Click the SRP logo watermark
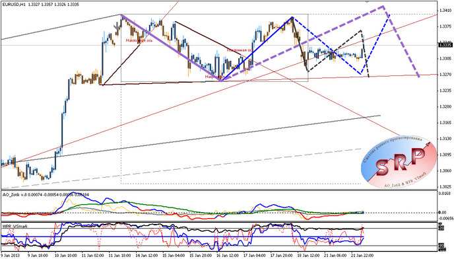Screen dimensions: 454x259 coord(399,162)
